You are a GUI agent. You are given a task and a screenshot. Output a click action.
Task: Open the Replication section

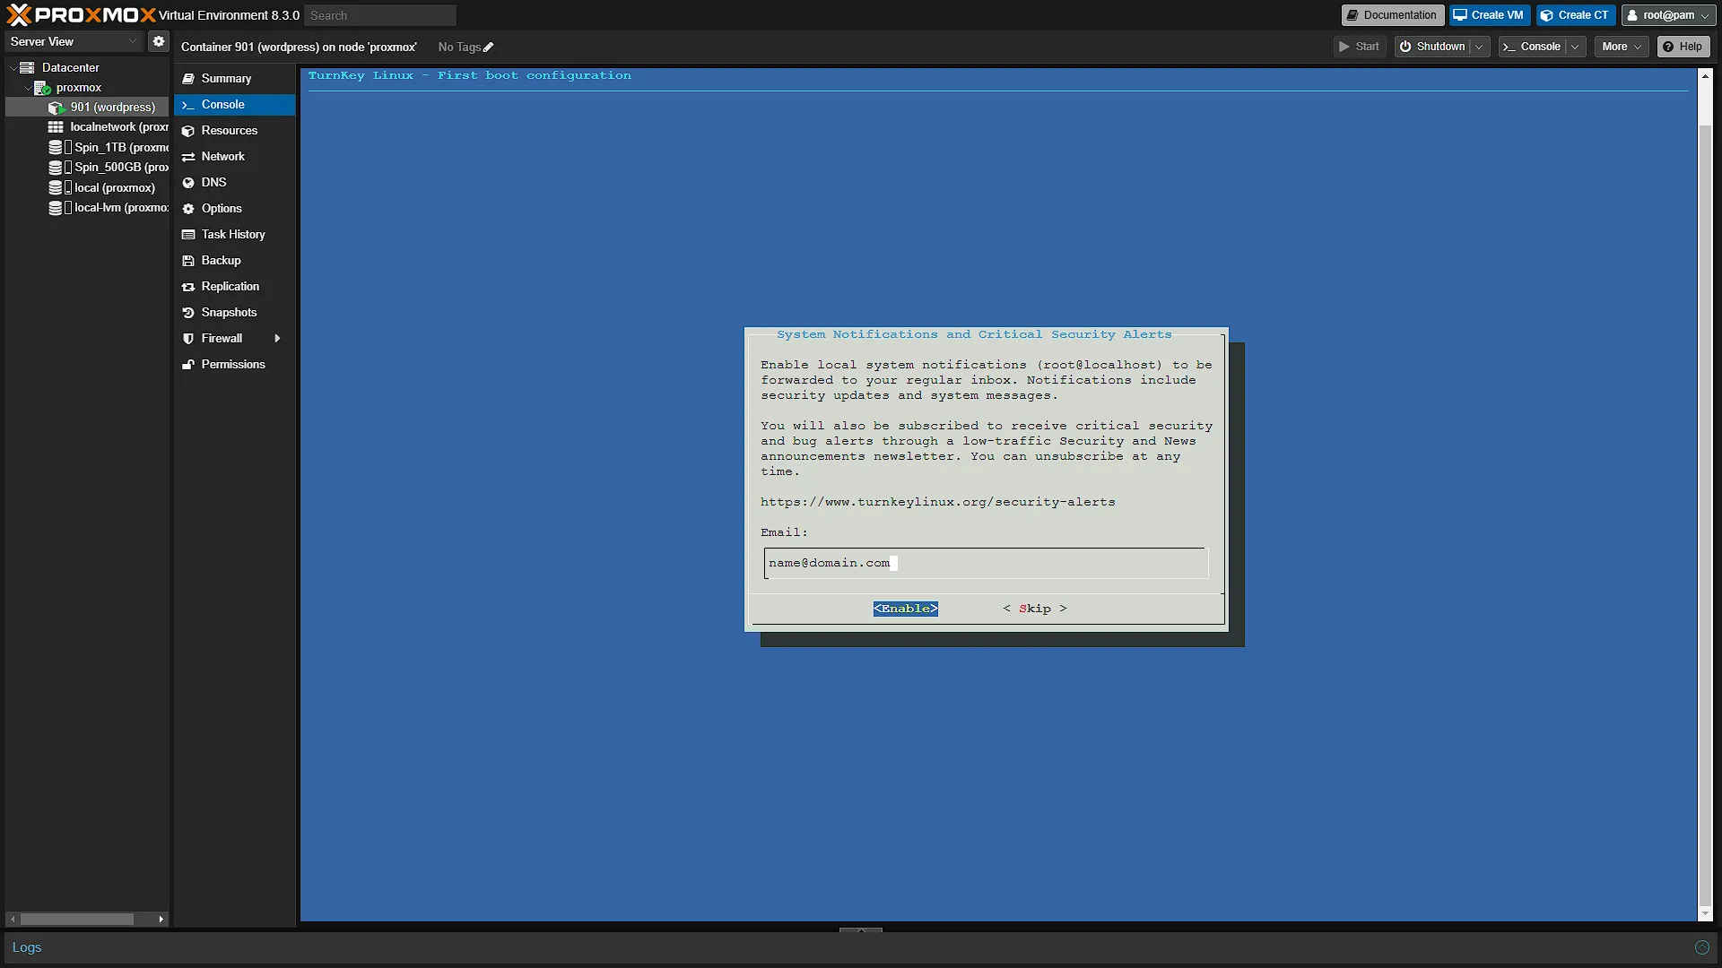tap(235, 286)
